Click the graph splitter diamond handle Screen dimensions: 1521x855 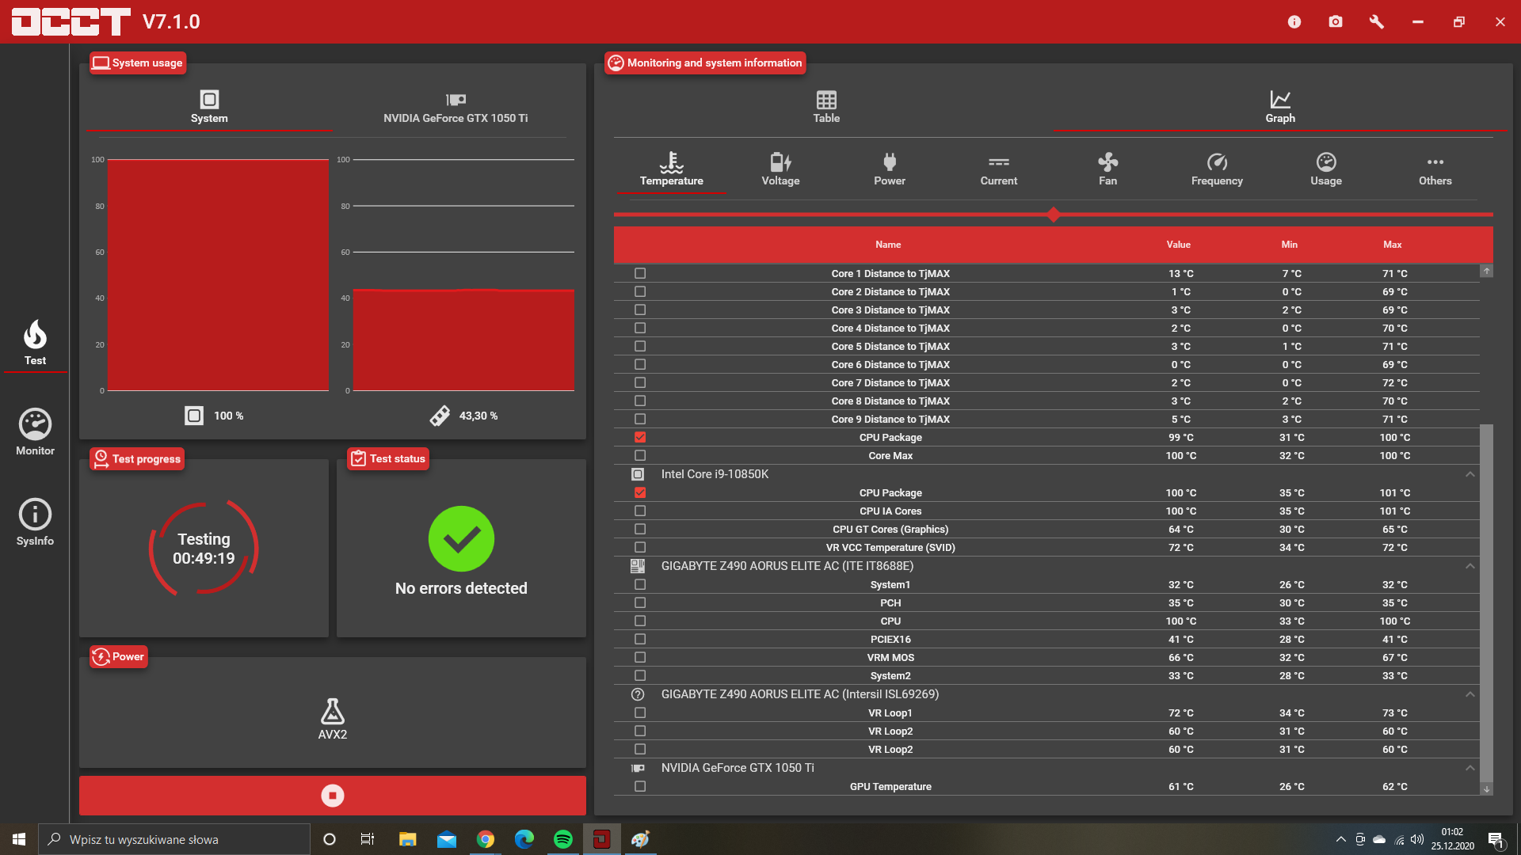1054,215
